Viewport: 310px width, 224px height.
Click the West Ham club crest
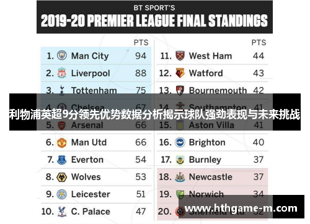[x=180, y=56]
